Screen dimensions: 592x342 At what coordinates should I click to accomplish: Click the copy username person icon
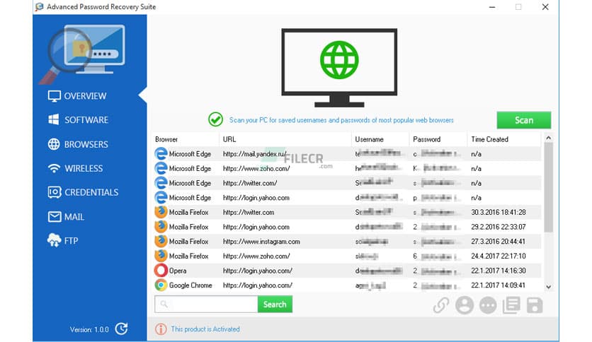[x=465, y=305]
